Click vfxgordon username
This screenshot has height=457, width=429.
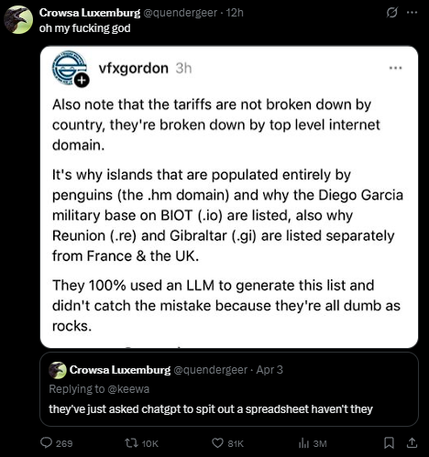point(134,68)
